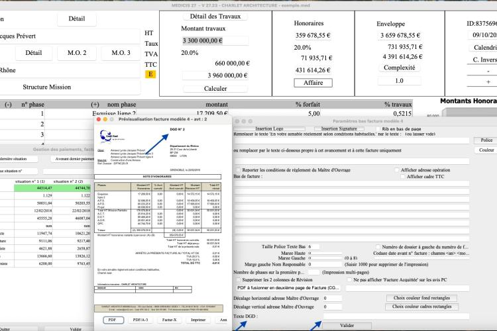Click the Affaire button under Honoraires
The height and width of the screenshot is (331, 497).
[x=313, y=83]
